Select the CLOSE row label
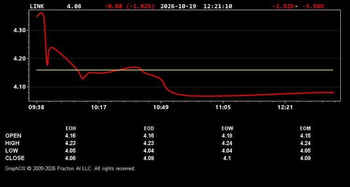The height and width of the screenshot is (187, 350). [x=15, y=158]
